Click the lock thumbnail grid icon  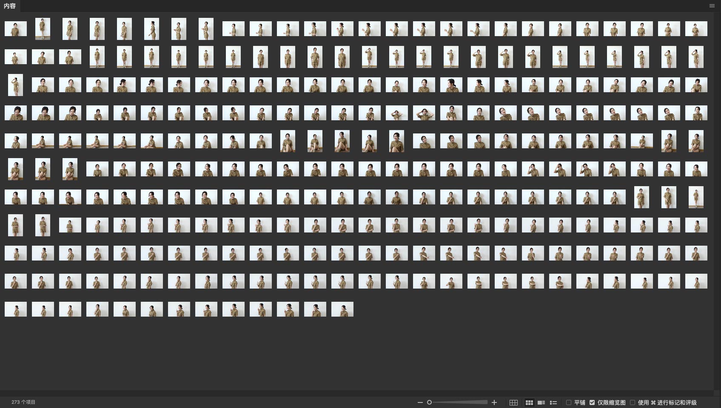pyautogui.click(x=513, y=402)
